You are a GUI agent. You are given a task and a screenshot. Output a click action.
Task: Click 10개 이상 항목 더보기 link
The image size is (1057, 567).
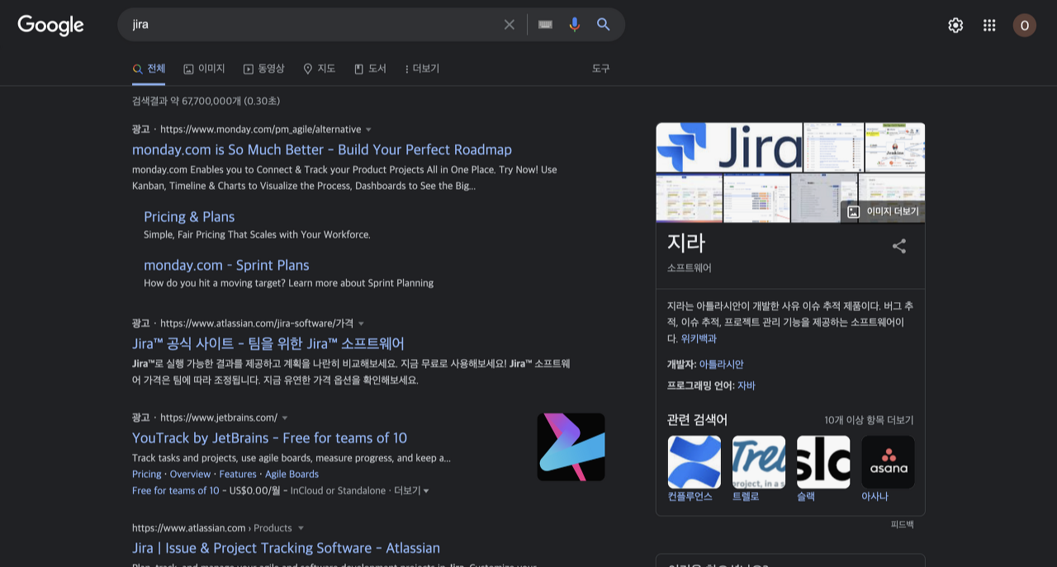(x=869, y=420)
